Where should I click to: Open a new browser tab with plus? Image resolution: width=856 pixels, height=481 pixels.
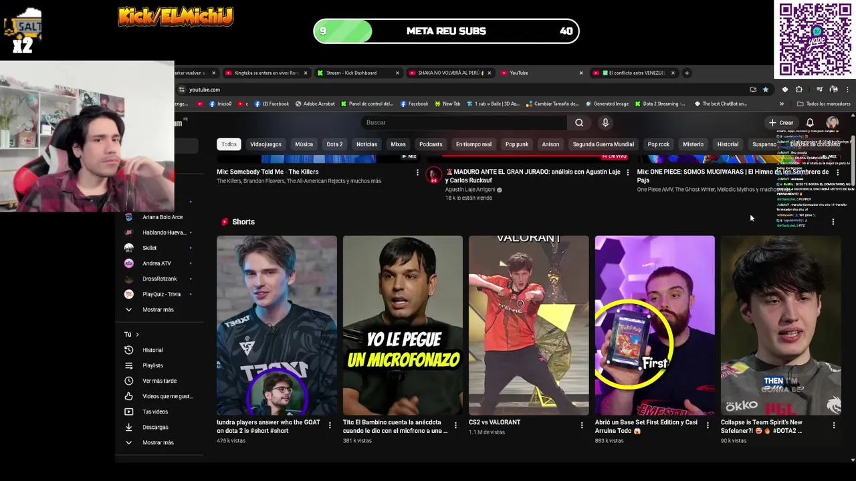[687, 73]
